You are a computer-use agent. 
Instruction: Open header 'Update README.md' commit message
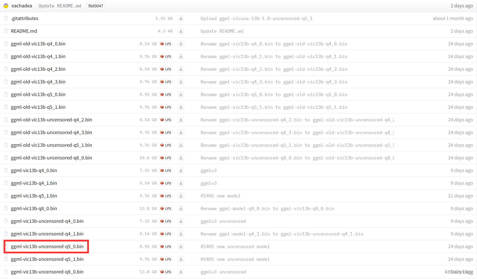[60, 6]
